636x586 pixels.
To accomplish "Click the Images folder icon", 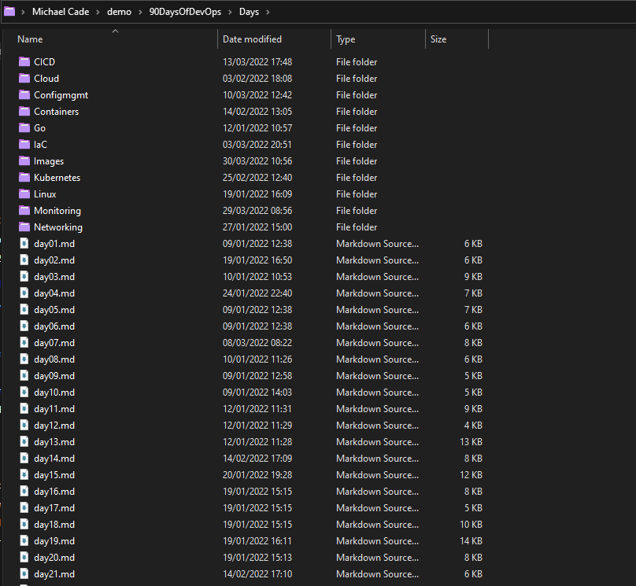I will tap(24, 161).
